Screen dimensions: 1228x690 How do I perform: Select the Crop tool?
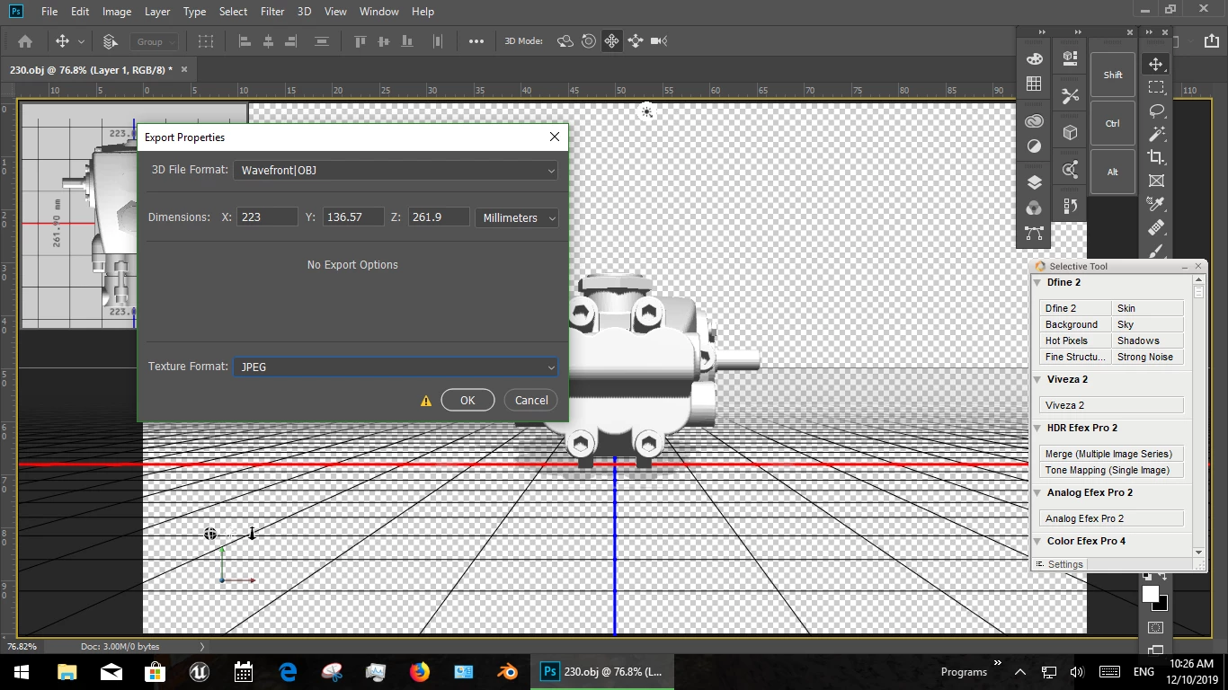point(1156,157)
